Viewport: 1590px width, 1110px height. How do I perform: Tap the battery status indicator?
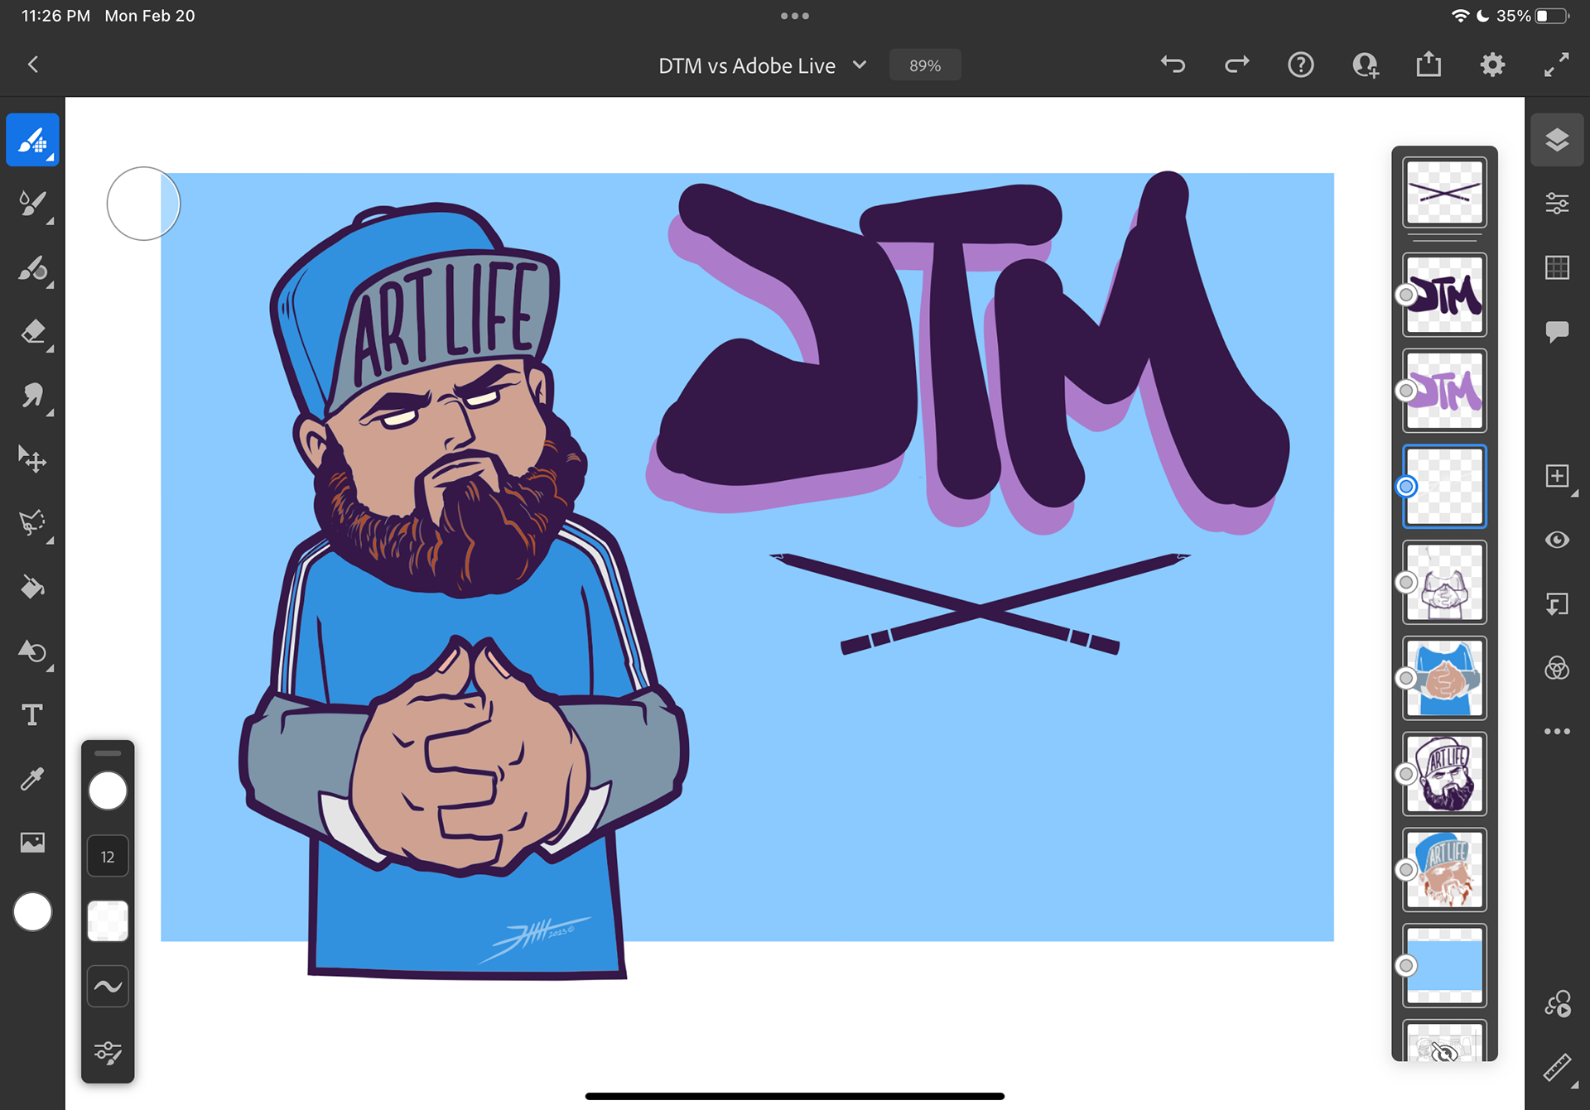[x=1551, y=16]
